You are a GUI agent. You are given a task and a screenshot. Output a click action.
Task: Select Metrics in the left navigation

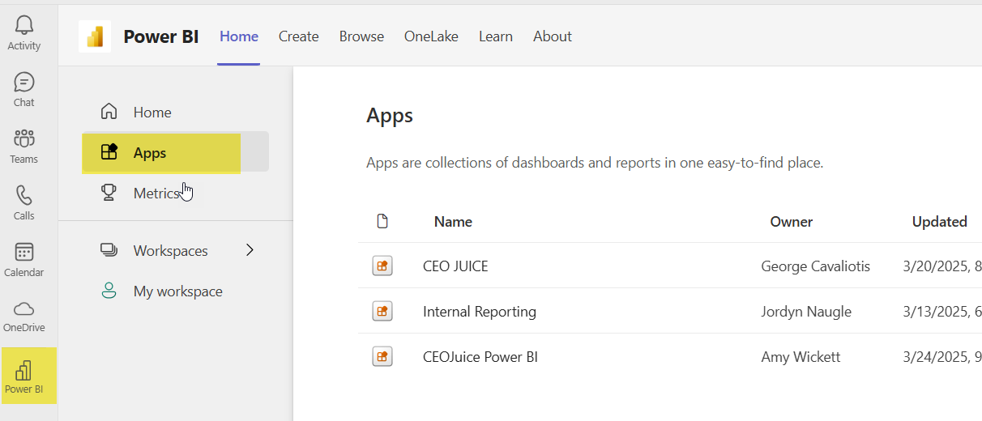(x=156, y=193)
